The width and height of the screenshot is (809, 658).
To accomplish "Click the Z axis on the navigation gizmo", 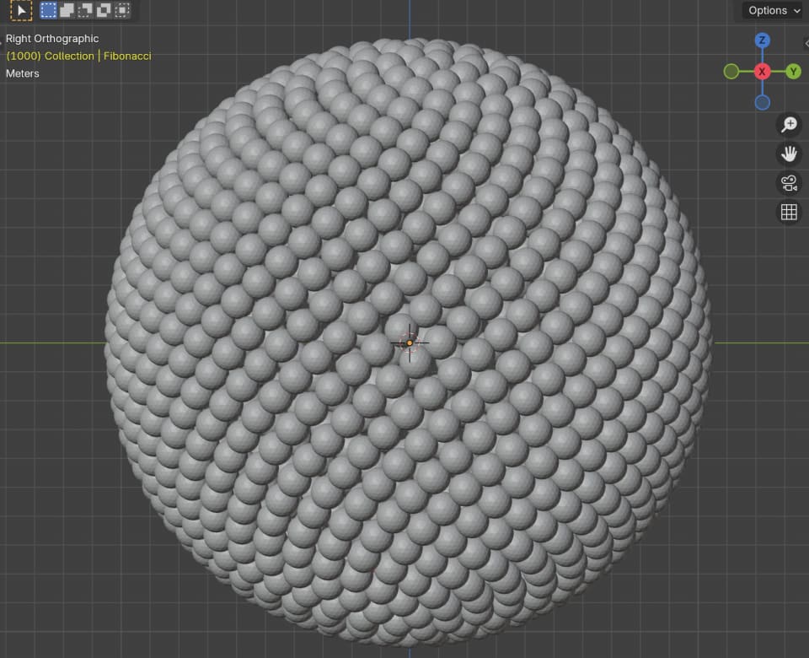I will point(762,40).
